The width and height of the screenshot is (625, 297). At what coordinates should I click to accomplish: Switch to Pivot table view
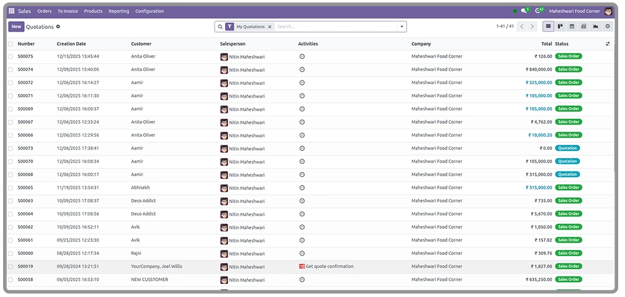pyautogui.click(x=584, y=27)
